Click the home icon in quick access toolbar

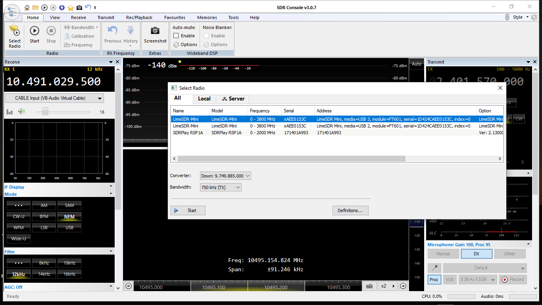tap(27, 7)
